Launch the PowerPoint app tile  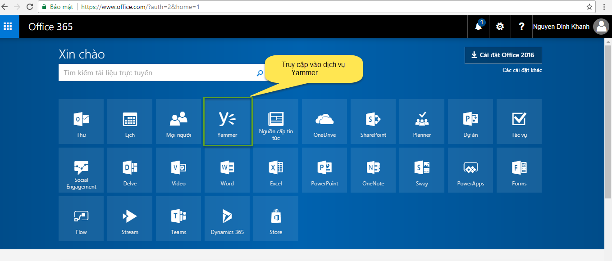pos(324,170)
